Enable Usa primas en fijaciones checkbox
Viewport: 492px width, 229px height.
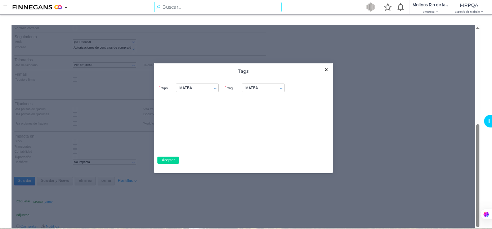pyautogui.click(x=75, y=114)
